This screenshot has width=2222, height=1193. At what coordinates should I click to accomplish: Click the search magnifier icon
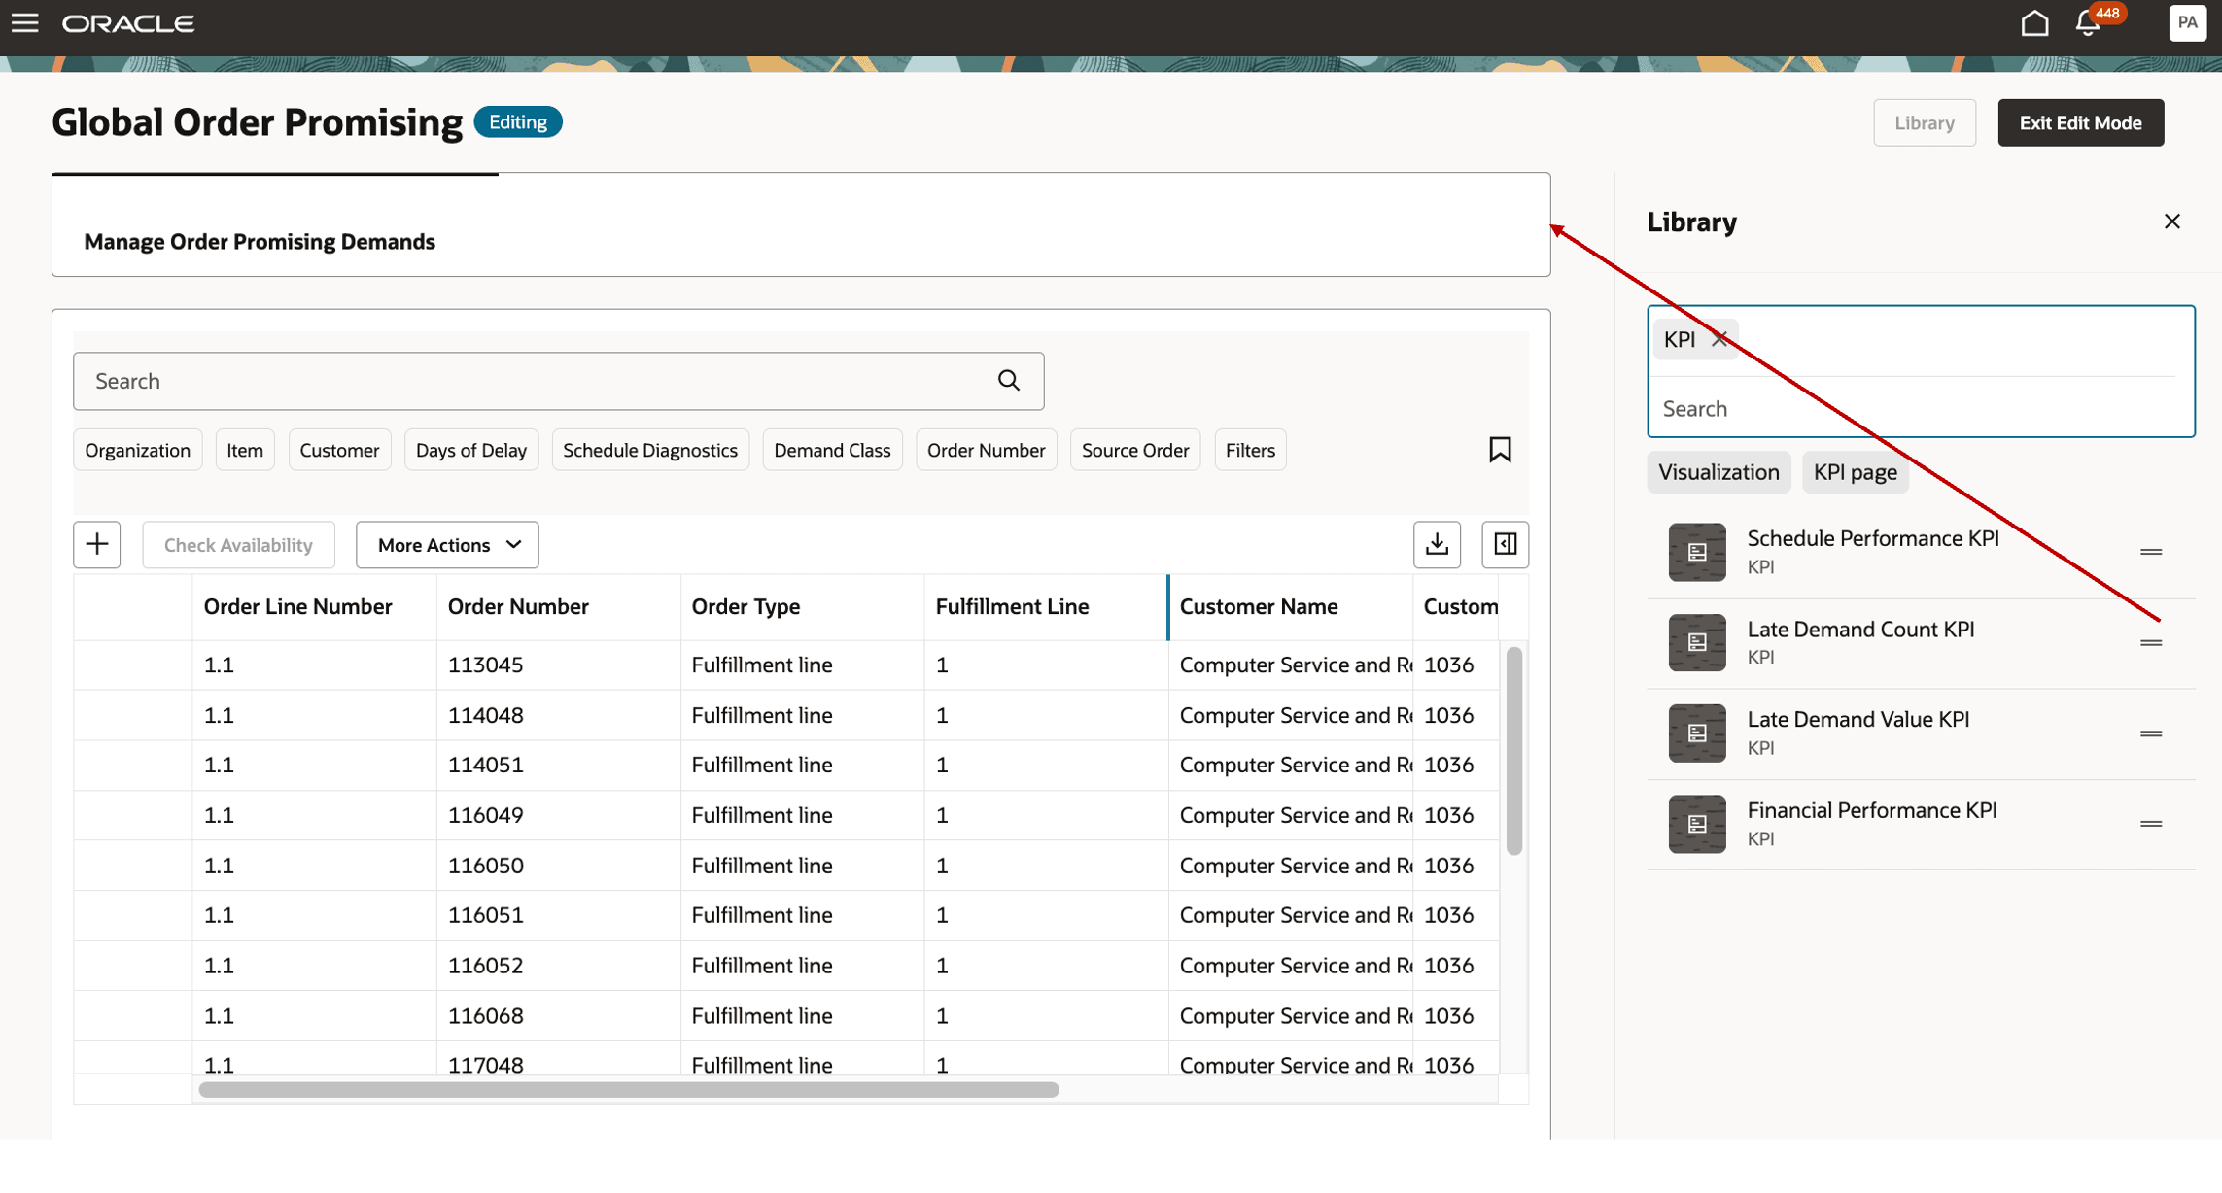pyautogui.click(x=1009, y=381)
